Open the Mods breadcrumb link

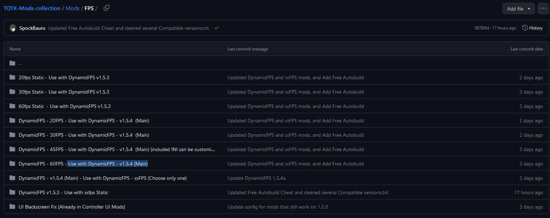point(72,8)
